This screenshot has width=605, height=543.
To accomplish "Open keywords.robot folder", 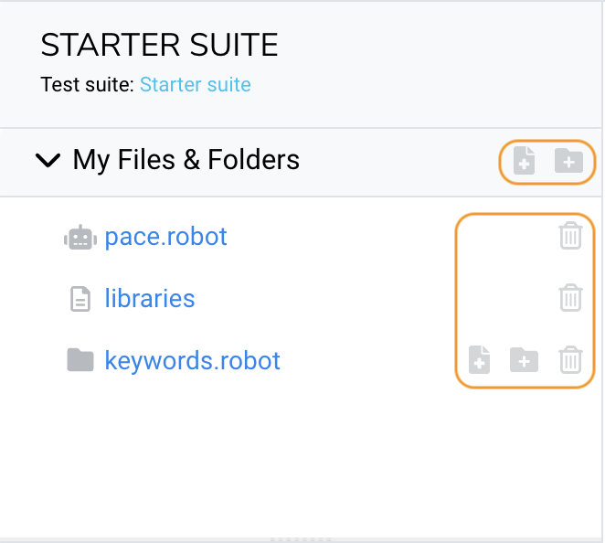I will click(x=192, y=360).
